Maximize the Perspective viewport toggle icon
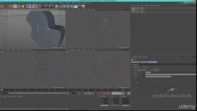This screenshot has width=197, height=111. coord(64,10)
